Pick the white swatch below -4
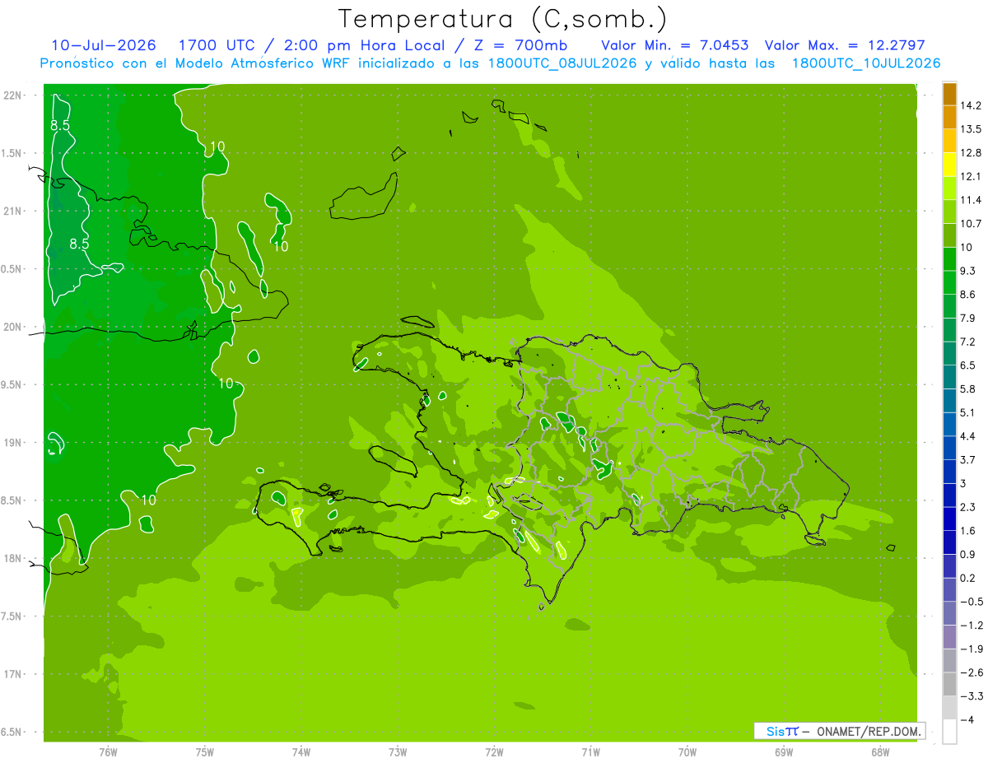This screenshot has height=763, width=988. coord(949,732)
